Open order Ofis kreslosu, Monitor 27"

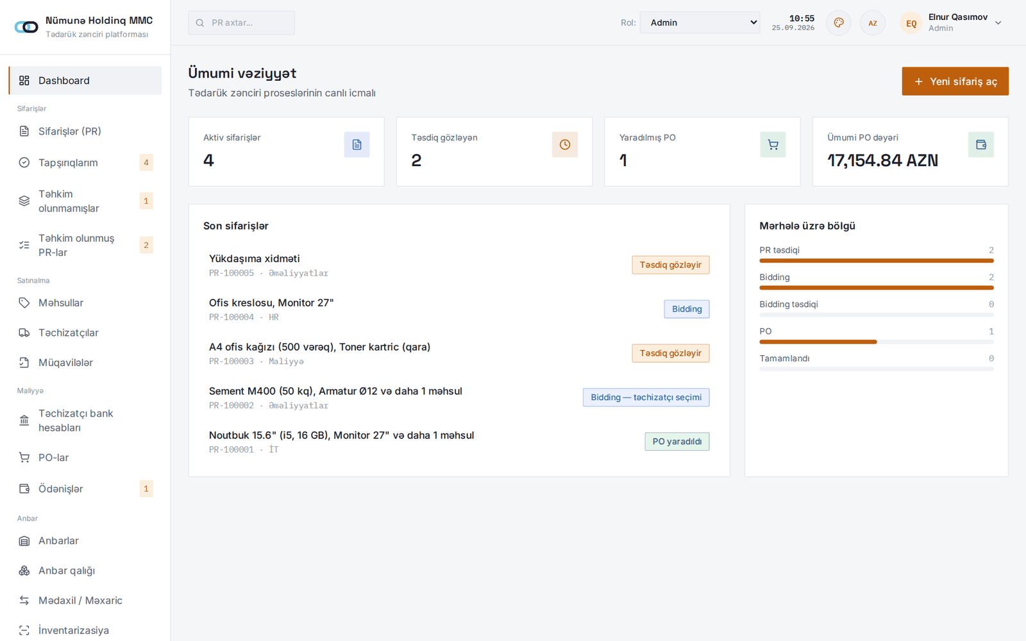point(459,310)
